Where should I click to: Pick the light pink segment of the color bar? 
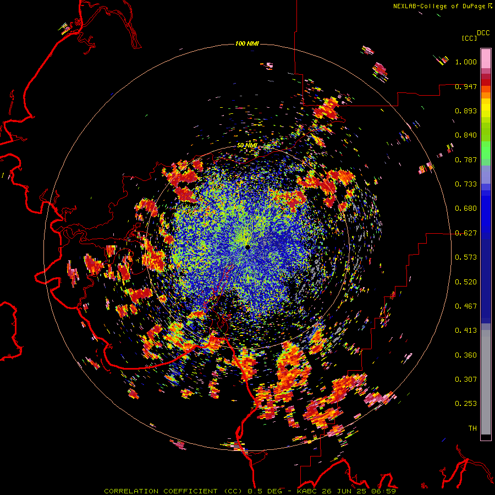click(x=486, y=58)
